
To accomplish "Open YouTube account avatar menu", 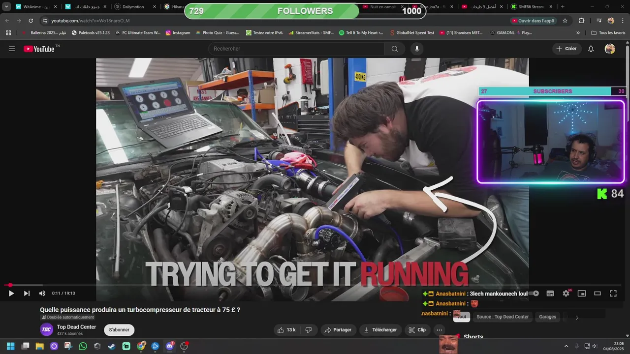I will pyautogui.click(x=610, y=49).
